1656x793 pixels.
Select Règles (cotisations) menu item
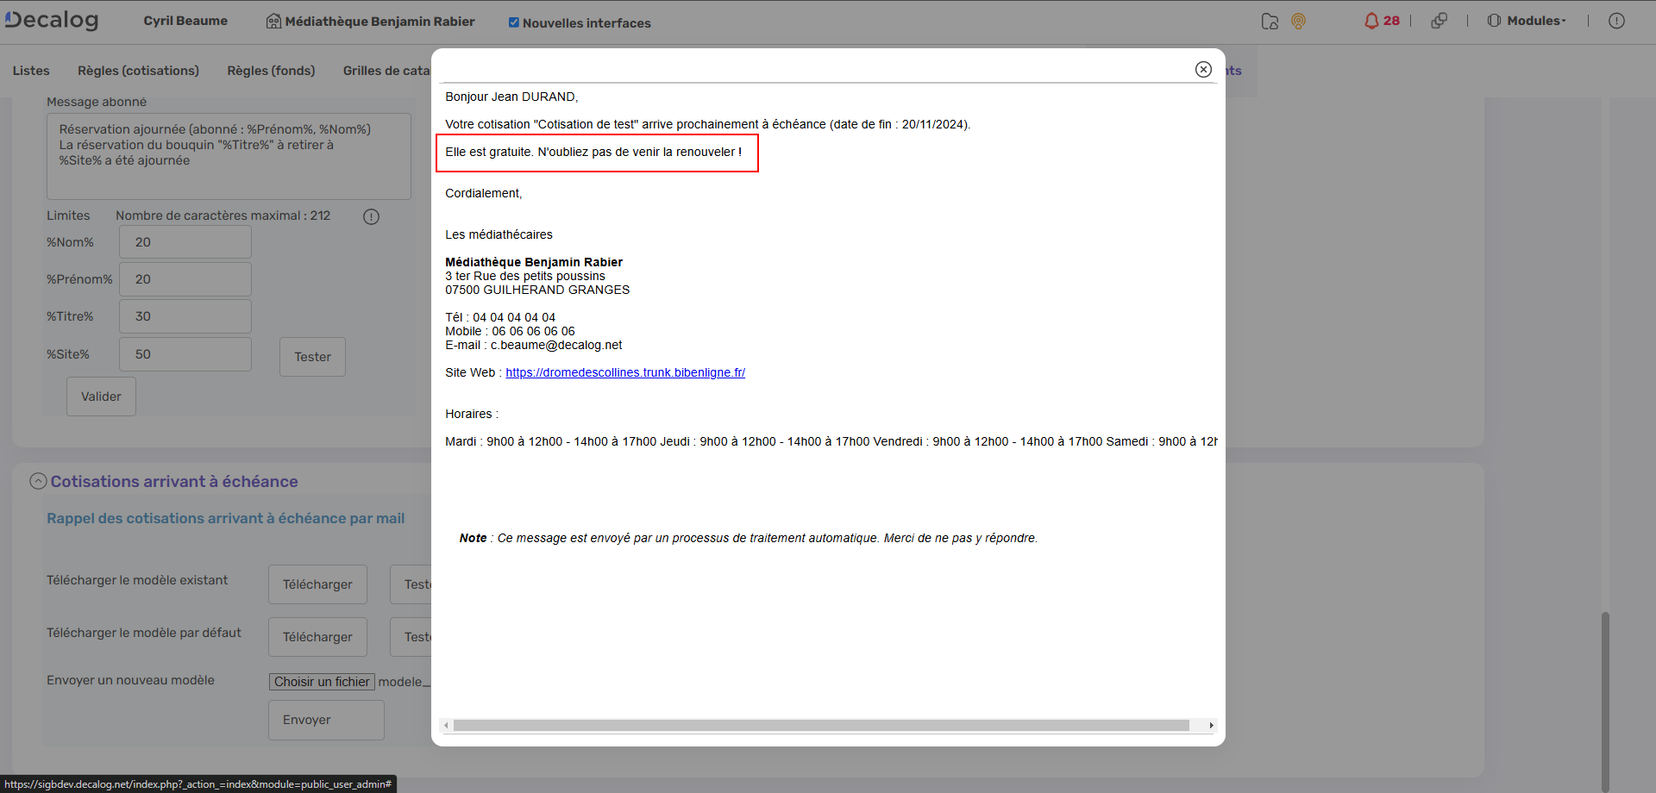138,71
